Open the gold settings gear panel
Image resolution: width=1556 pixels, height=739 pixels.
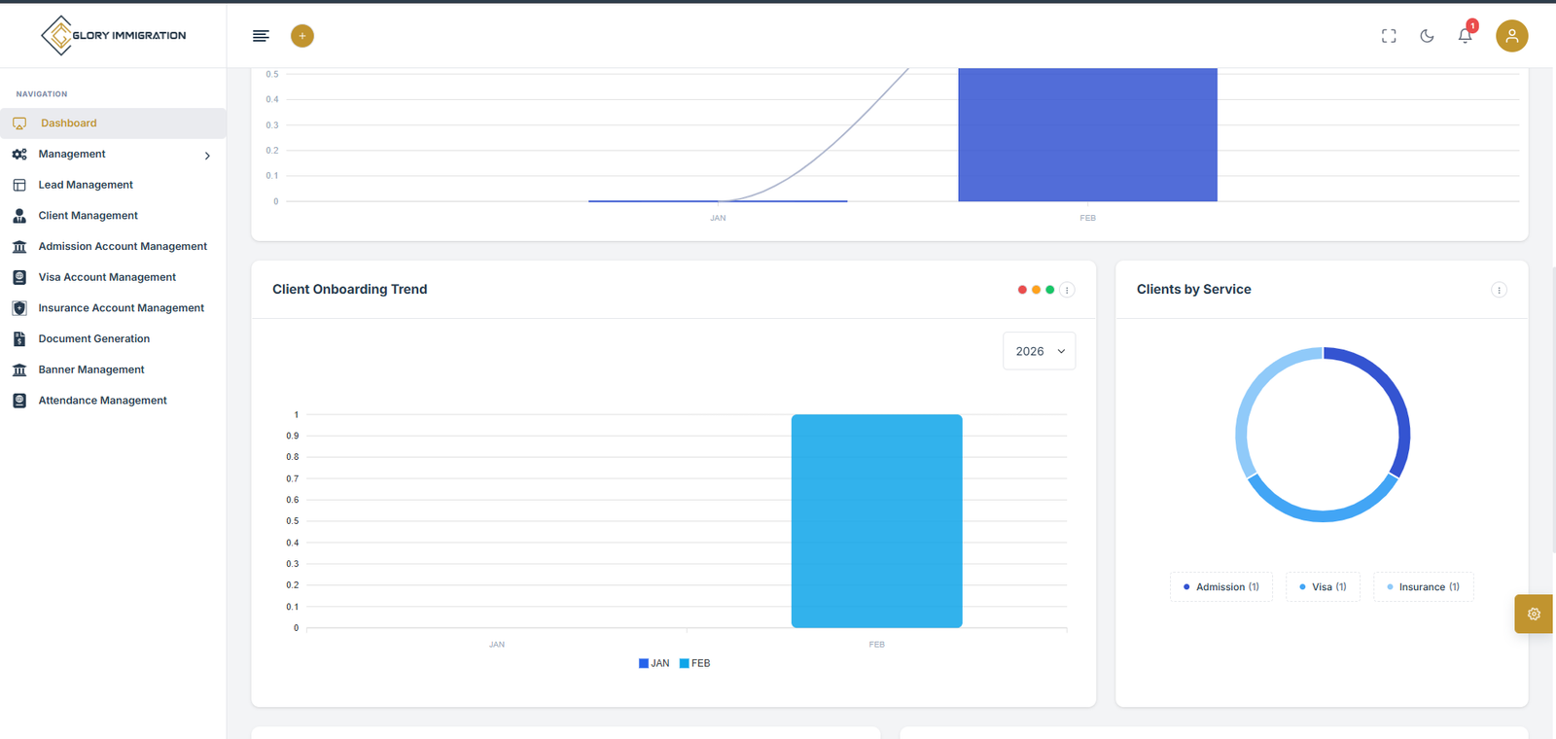click(x=1534, y=614)
